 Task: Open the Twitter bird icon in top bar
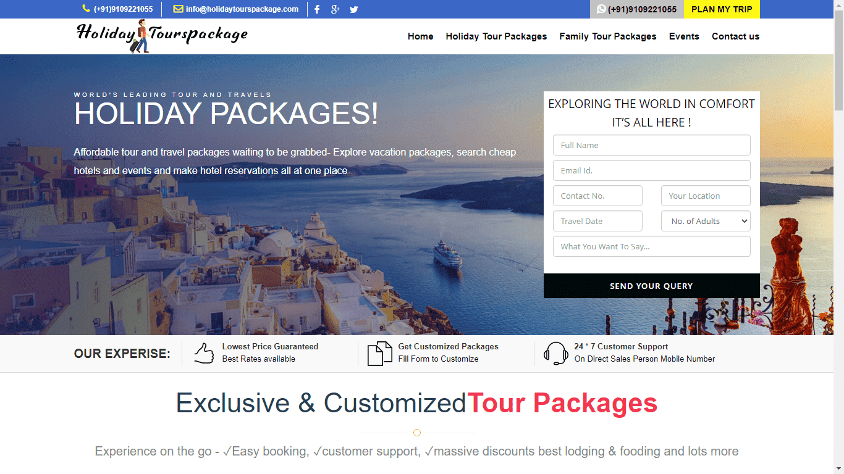(353, 9)
